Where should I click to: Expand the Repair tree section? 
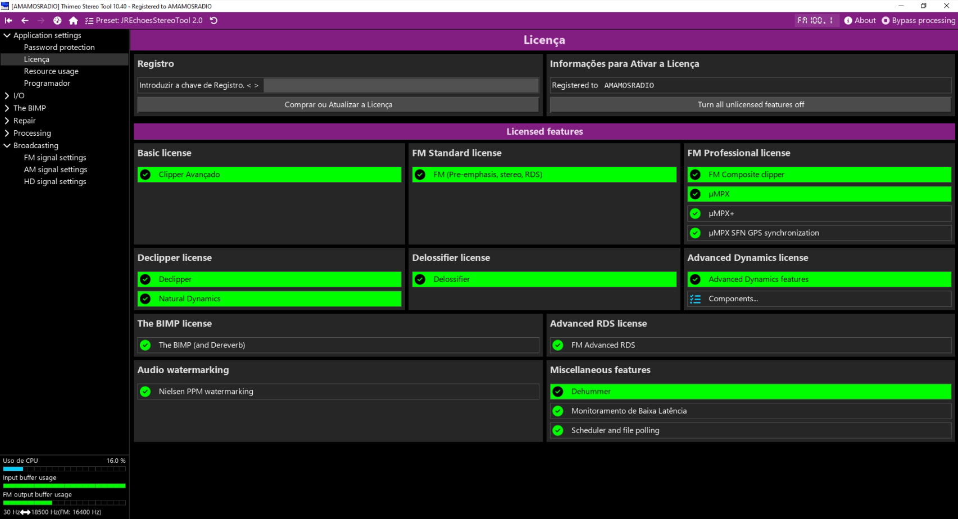pos(7,121)
